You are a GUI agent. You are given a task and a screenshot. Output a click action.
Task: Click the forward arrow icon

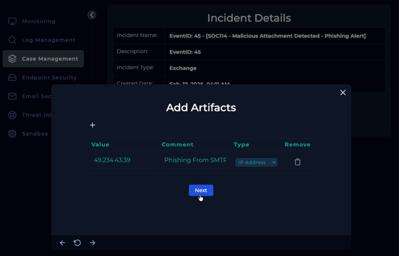pos(92,243)
